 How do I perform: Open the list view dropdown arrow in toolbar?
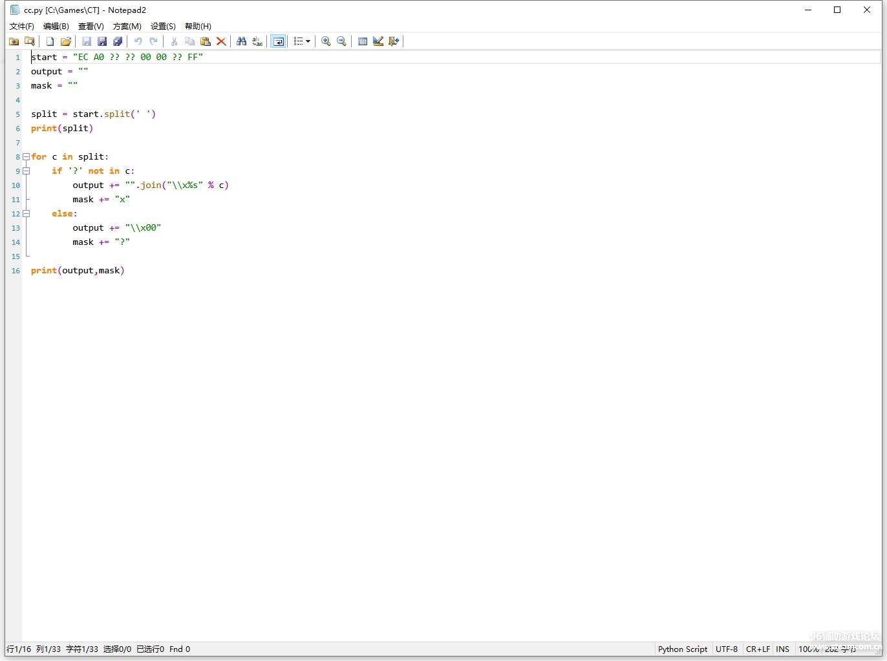(308, 41)
